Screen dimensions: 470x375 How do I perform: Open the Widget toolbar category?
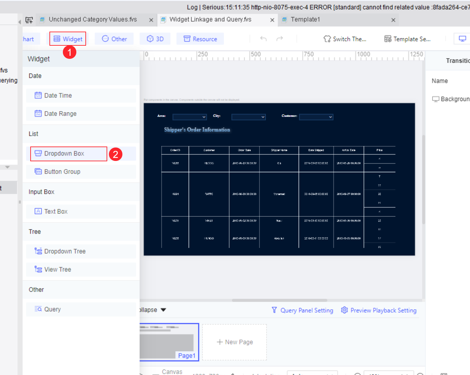coord(68,39)
